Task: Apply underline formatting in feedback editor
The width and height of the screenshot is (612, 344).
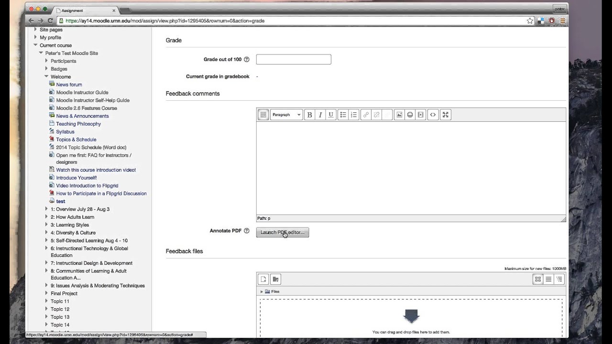Action: [330, 115]
